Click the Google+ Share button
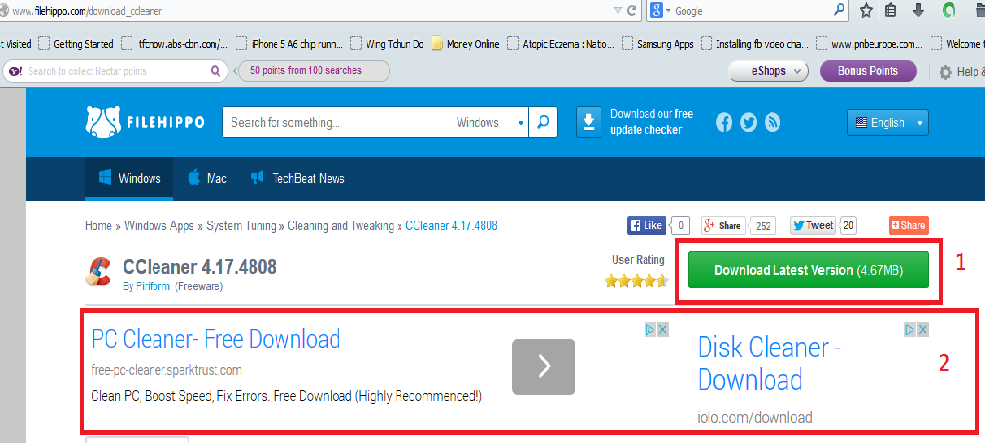 (723, 225)
